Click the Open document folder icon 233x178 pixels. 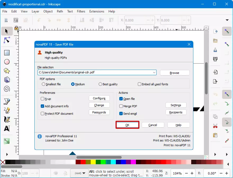pyautogui.click(x=215, y=41)
